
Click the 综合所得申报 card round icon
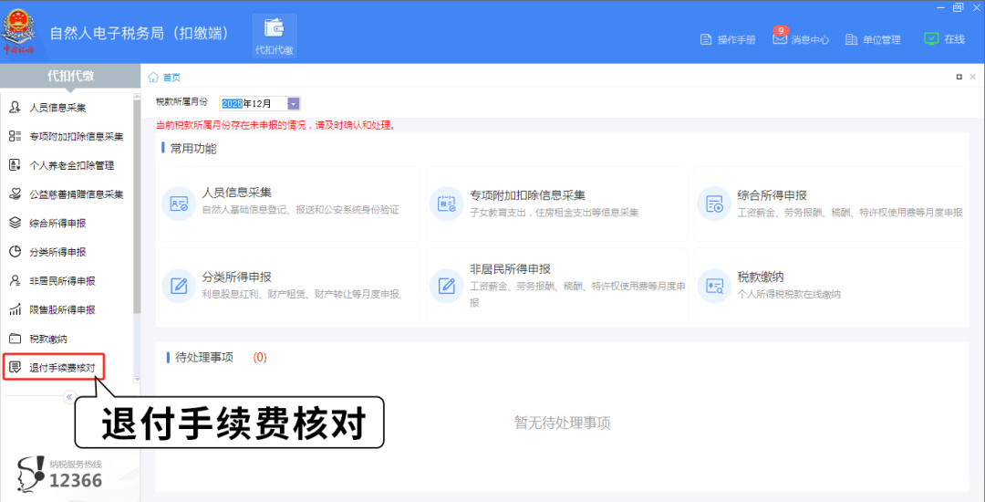pyautogui.click(x=715, y=204)
